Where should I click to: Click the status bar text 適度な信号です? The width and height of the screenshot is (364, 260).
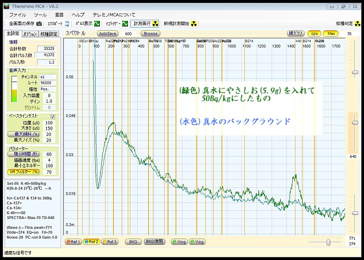(17, 253)
